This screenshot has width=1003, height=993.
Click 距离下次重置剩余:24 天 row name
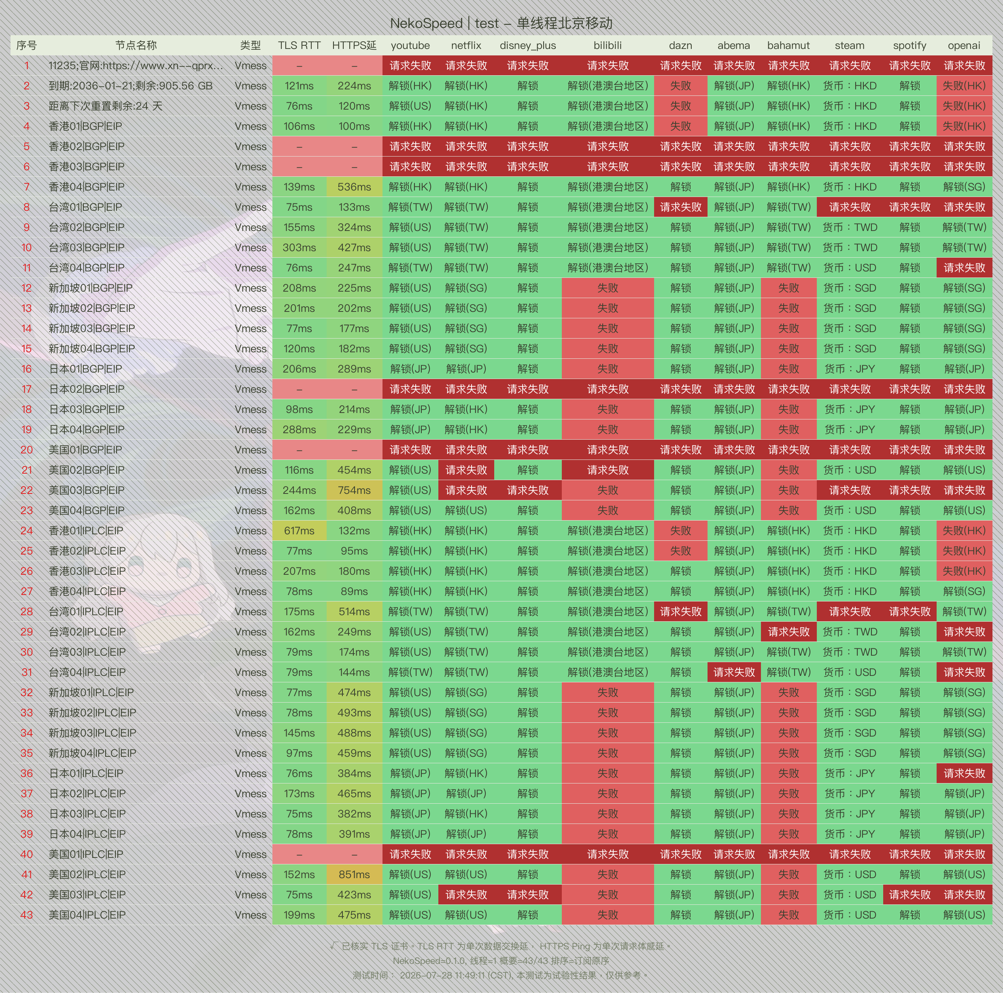click(x=105, y=106)
